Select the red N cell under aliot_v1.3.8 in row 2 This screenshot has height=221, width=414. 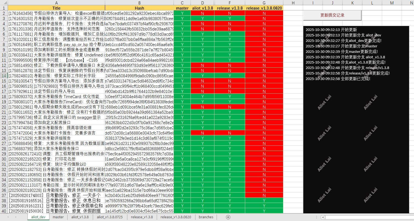(202, 13)
